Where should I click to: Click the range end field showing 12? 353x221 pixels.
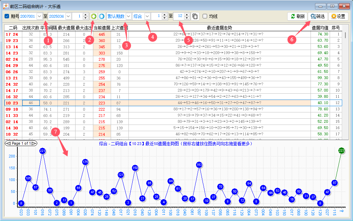tap(179, 16)
